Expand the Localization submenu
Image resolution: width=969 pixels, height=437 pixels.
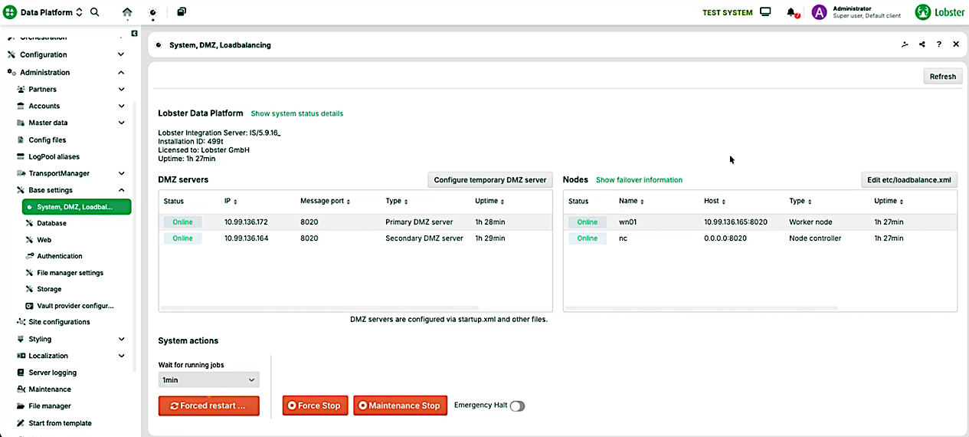click(121, 356)
